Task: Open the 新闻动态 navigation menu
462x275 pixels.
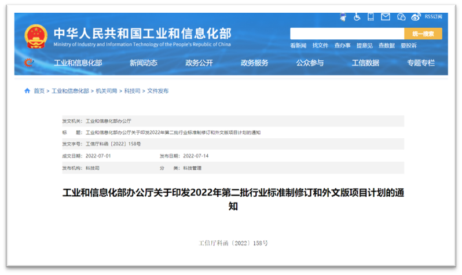Action: point(143,63)
